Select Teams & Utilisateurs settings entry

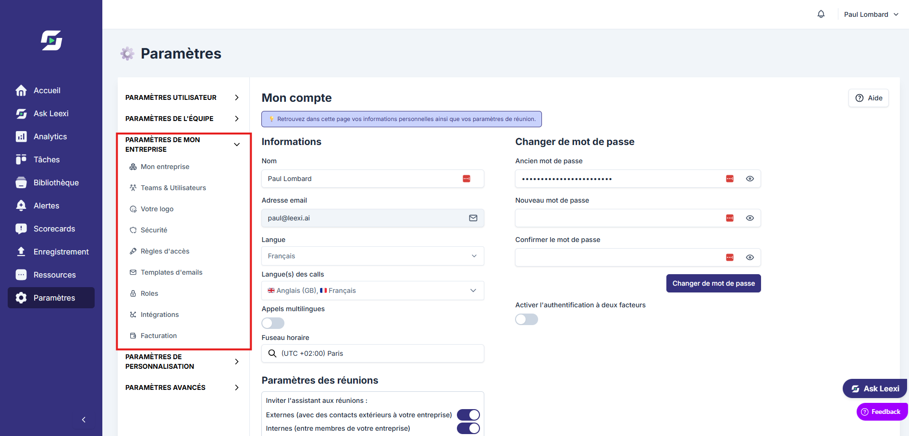click(173, 188)
